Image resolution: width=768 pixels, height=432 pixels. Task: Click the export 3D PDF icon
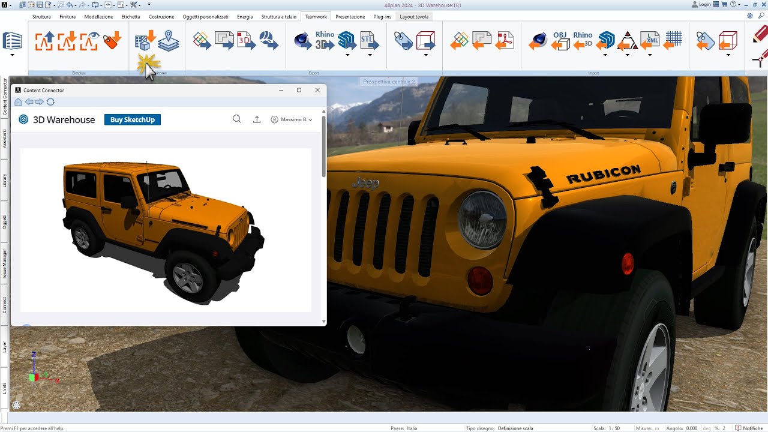pyautogui.click(x=247, y=41)
